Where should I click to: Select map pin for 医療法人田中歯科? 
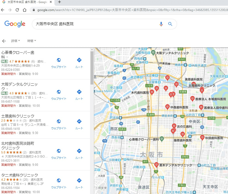tap(201, 107)
